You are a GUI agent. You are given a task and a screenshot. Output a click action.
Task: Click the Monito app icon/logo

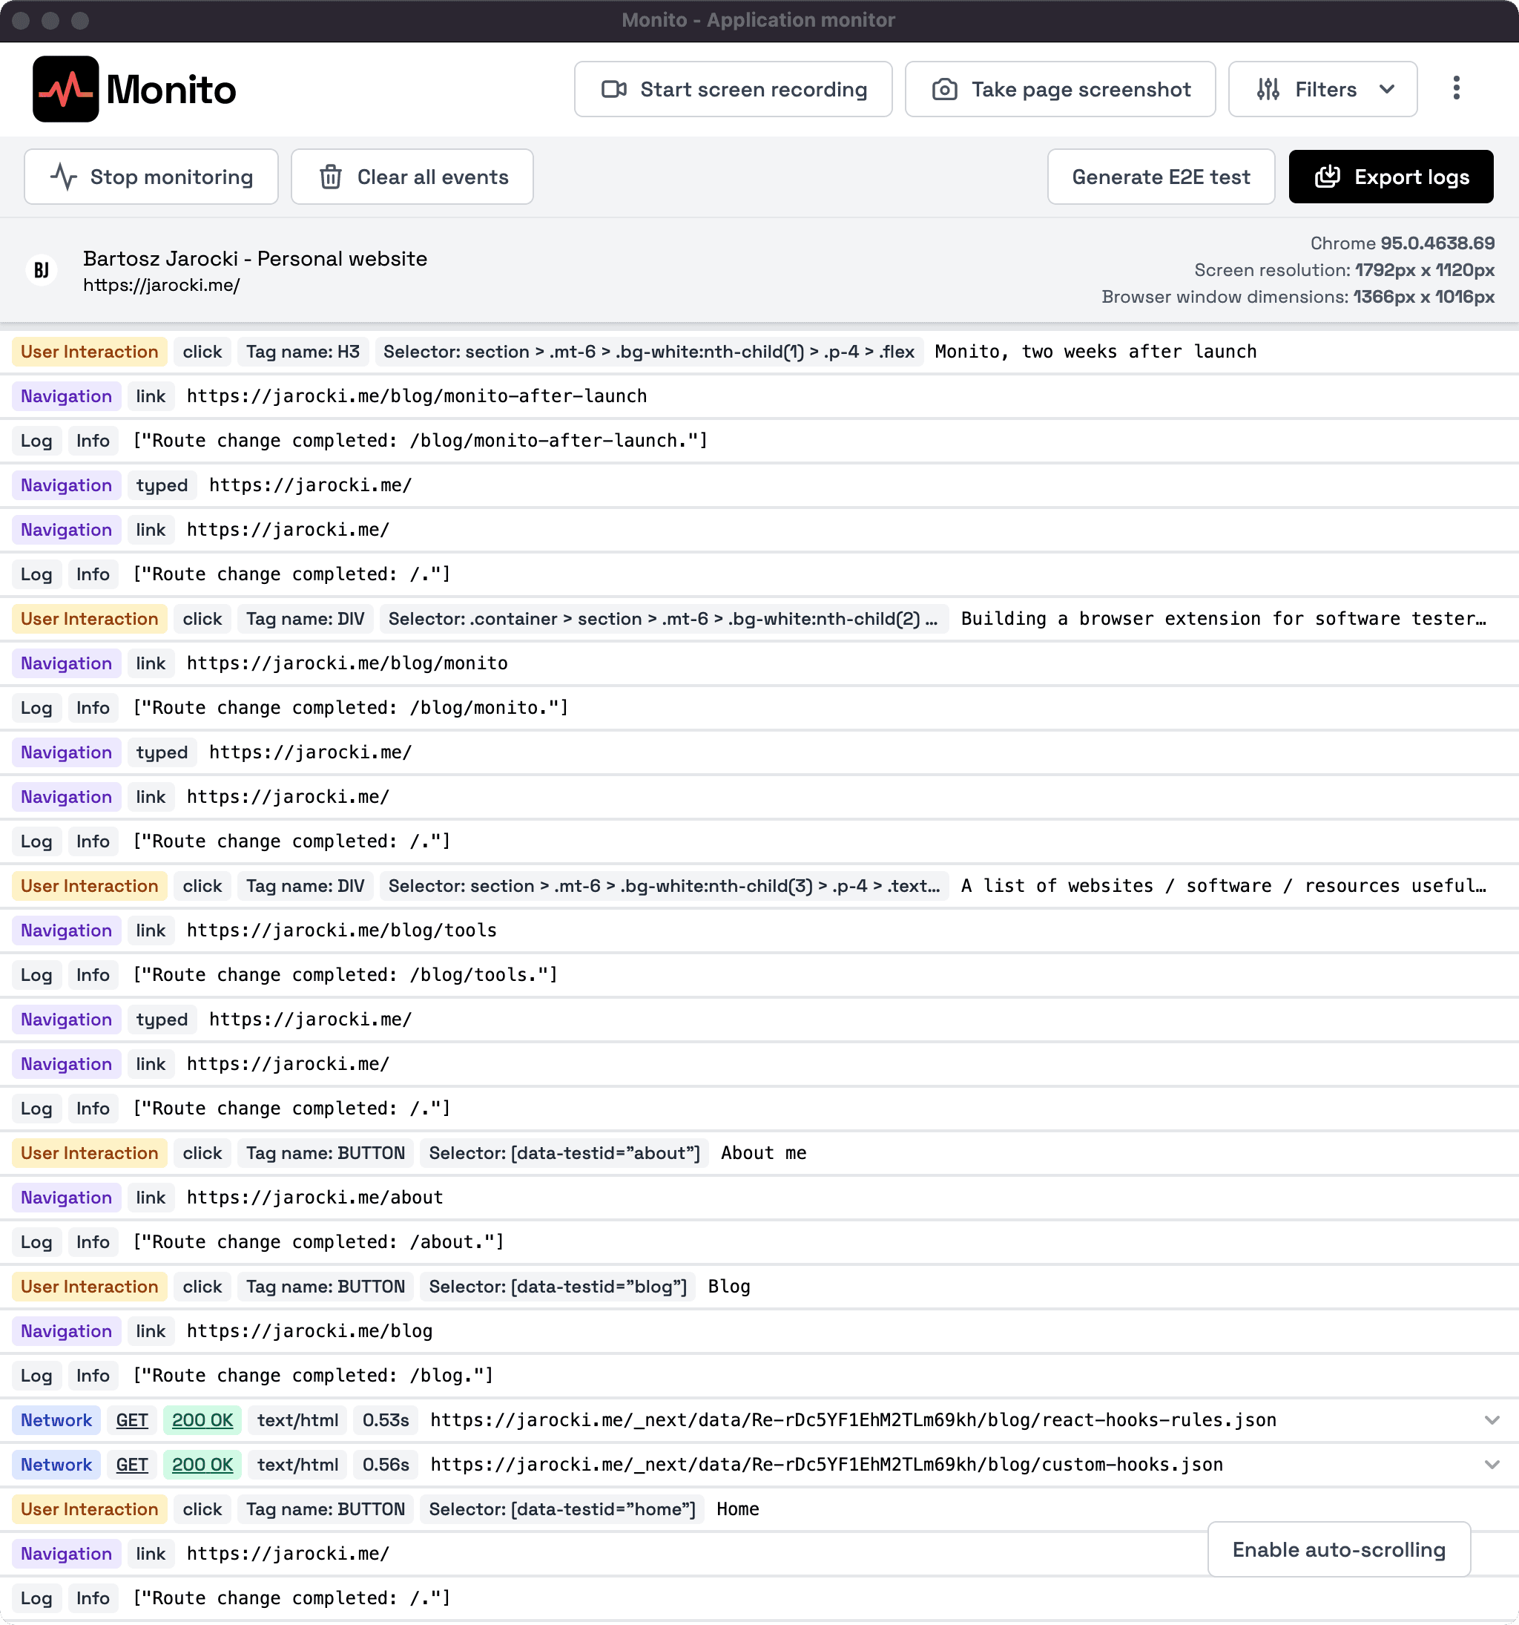point(65,88)
